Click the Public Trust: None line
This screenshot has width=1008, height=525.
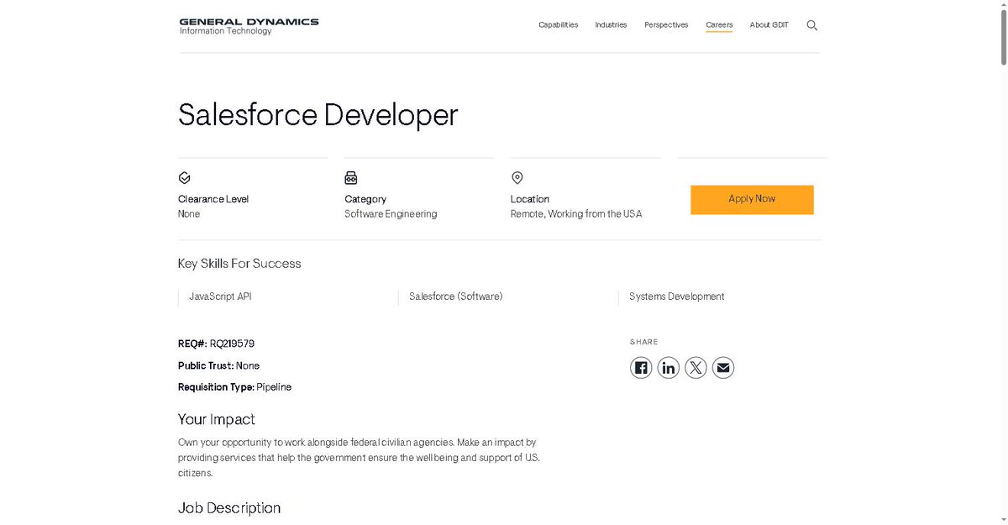click(x=218, y=365)
